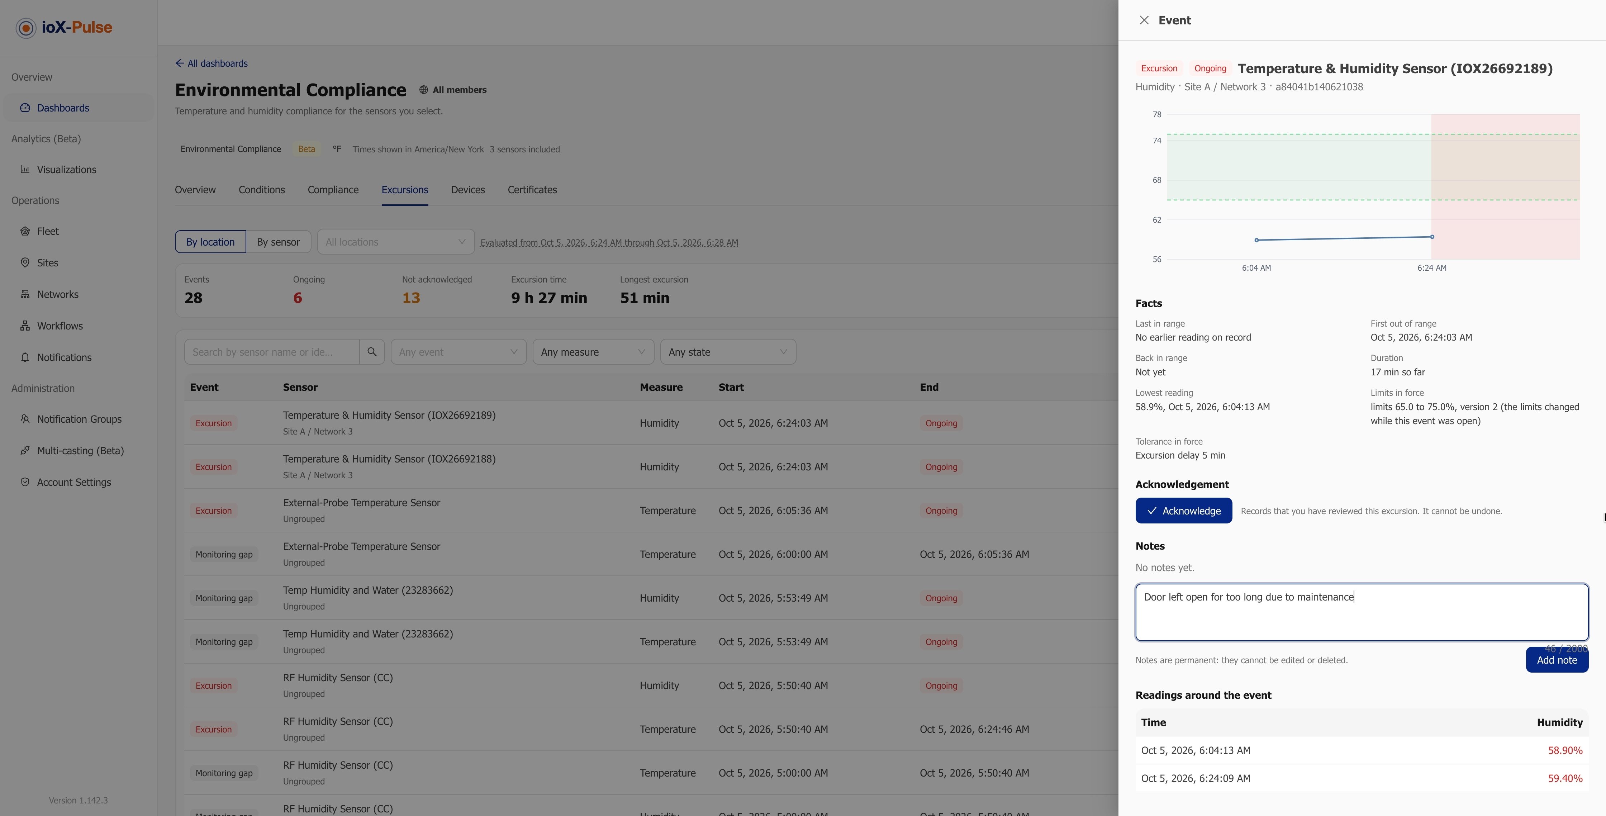Image resolution: width=1606 pixels, height=816 pixels.
Task: Click the sensor search input field
Action: point(272,352)
